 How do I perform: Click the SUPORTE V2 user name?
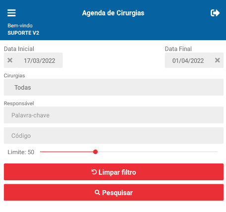tap(23, 33)
